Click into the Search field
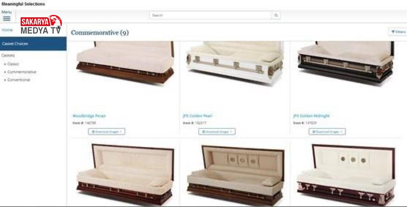Screen dimensions: 407x207 (x=211, y=15)
